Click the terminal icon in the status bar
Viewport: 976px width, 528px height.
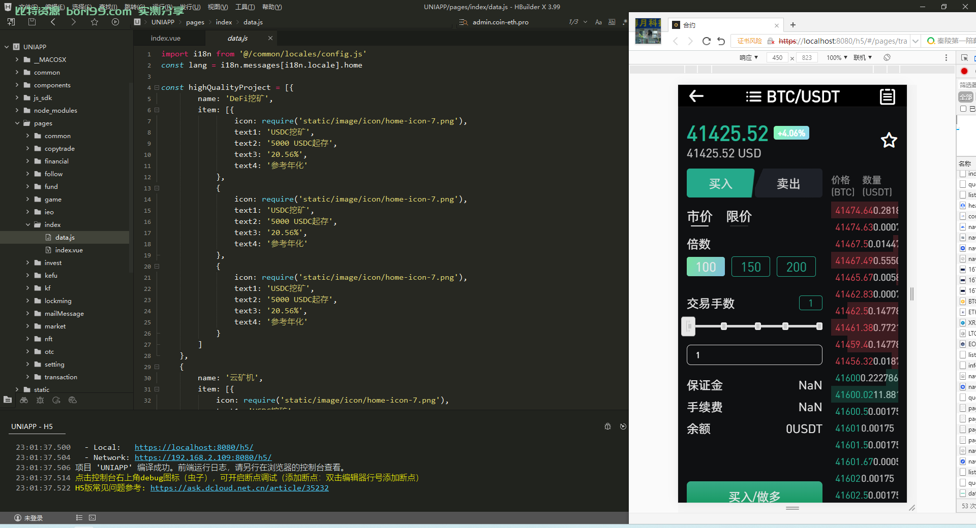coord(92,518)
